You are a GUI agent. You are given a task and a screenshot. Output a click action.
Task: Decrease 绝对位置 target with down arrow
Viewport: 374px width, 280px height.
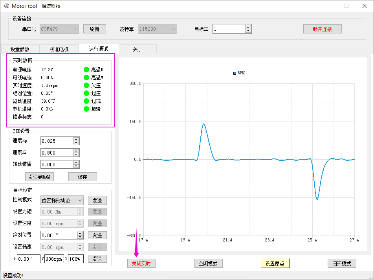[x=80, y=237]
